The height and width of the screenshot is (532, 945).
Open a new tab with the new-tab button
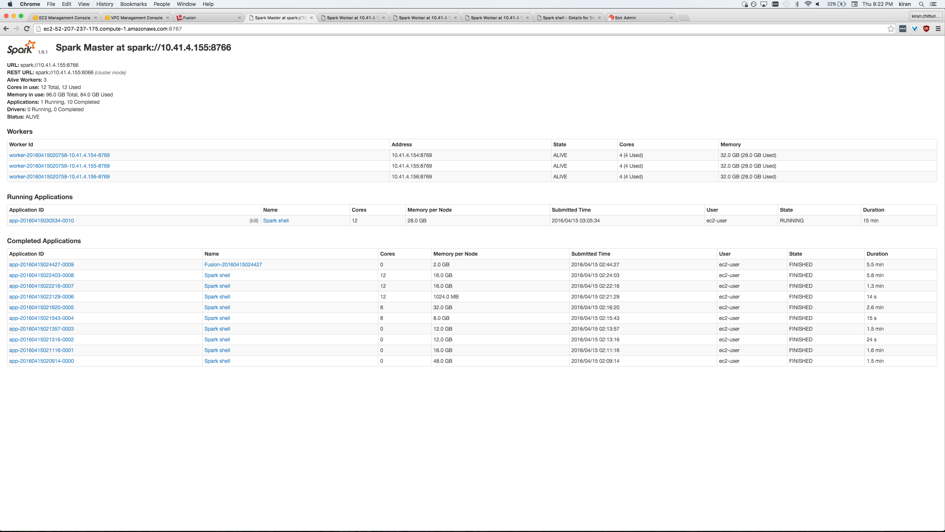[684, 18]
